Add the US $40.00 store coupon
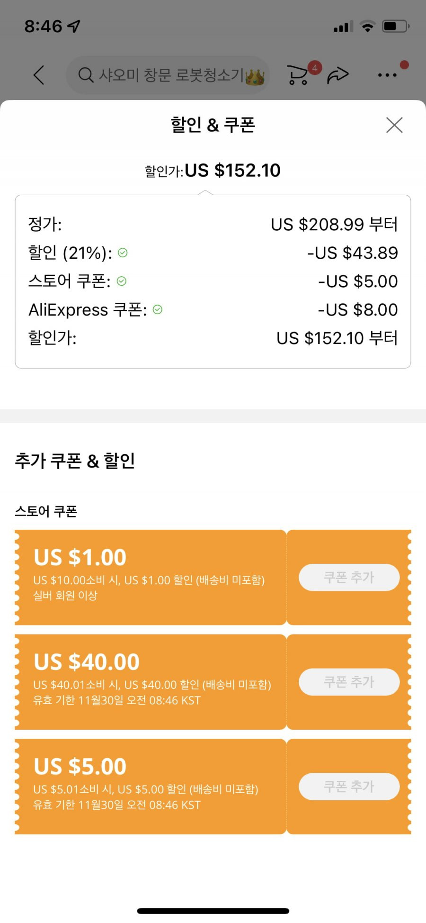The height and width of the screenshot is (923, 426). (x=349, y=682)
